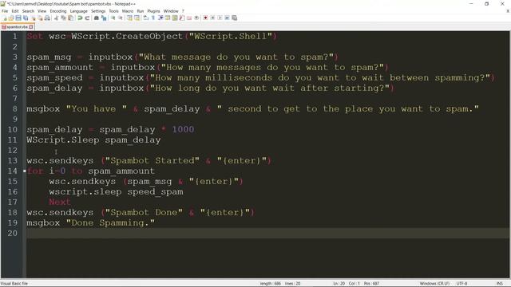
Task: Open the Run menu
Action: click(141, 11)
